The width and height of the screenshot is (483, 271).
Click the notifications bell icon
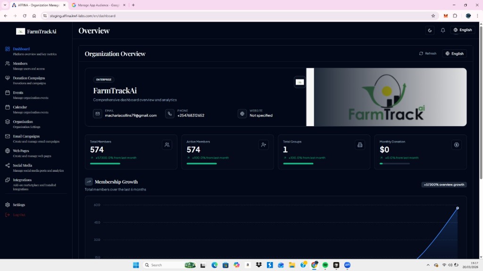coord(442,30)
